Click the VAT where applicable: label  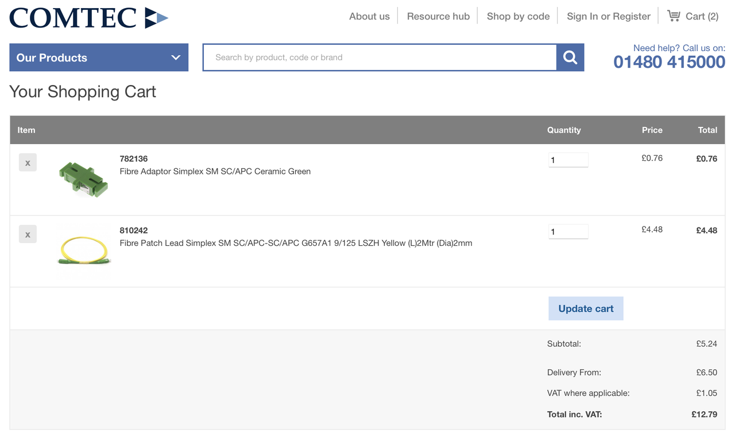pyautogui.click(x=589, y=393)
